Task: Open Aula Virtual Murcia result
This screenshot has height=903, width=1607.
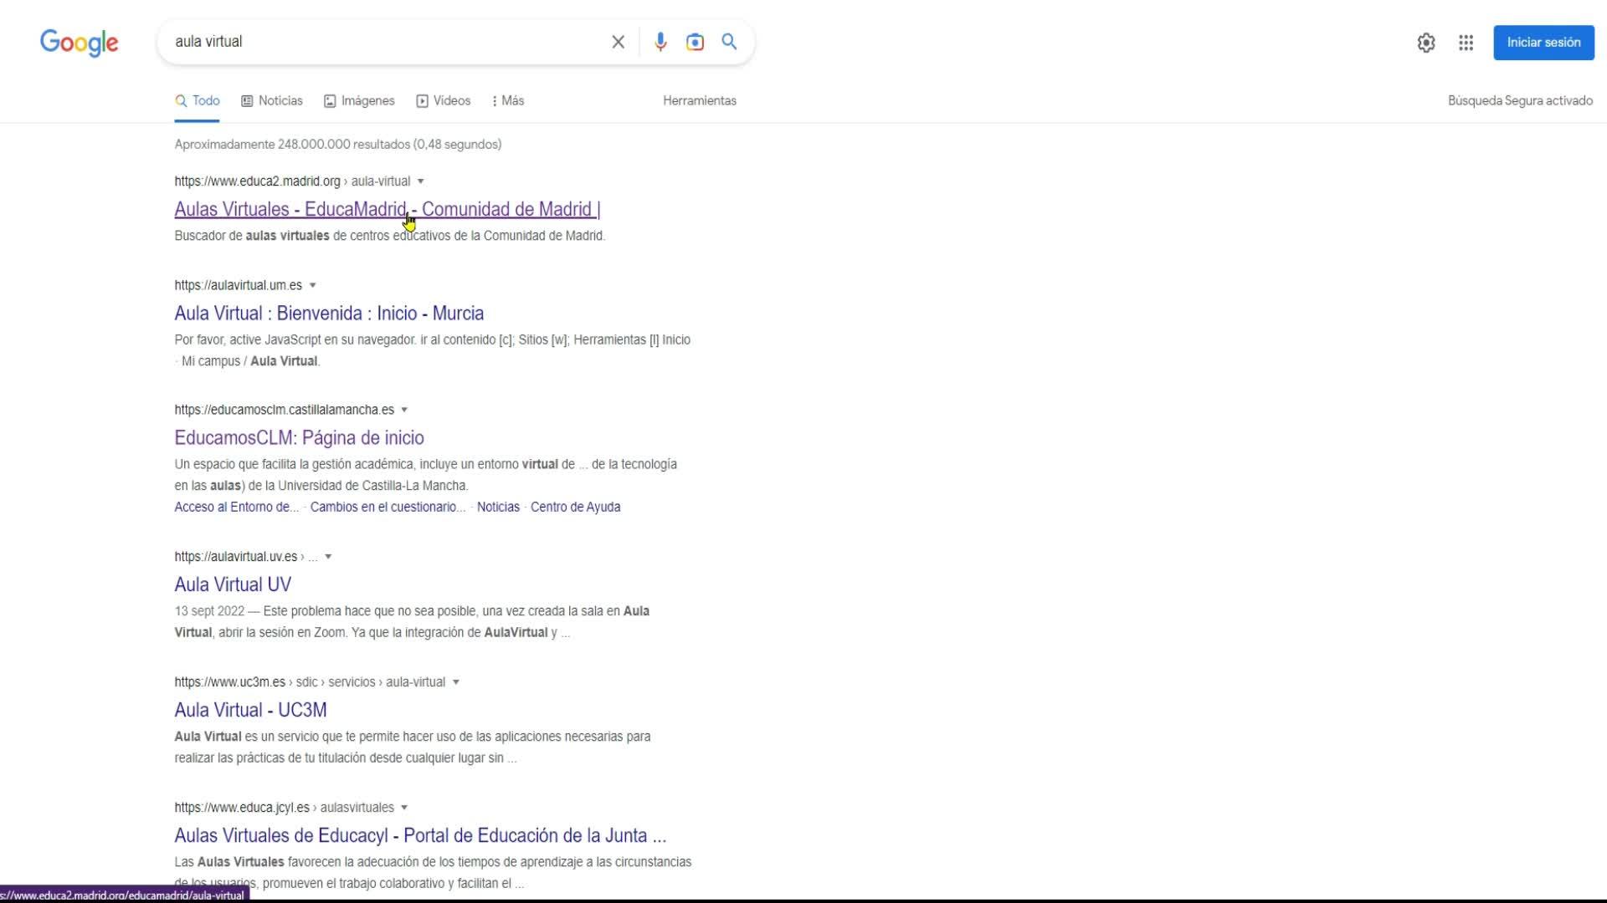Action: [x=329, y=314]
